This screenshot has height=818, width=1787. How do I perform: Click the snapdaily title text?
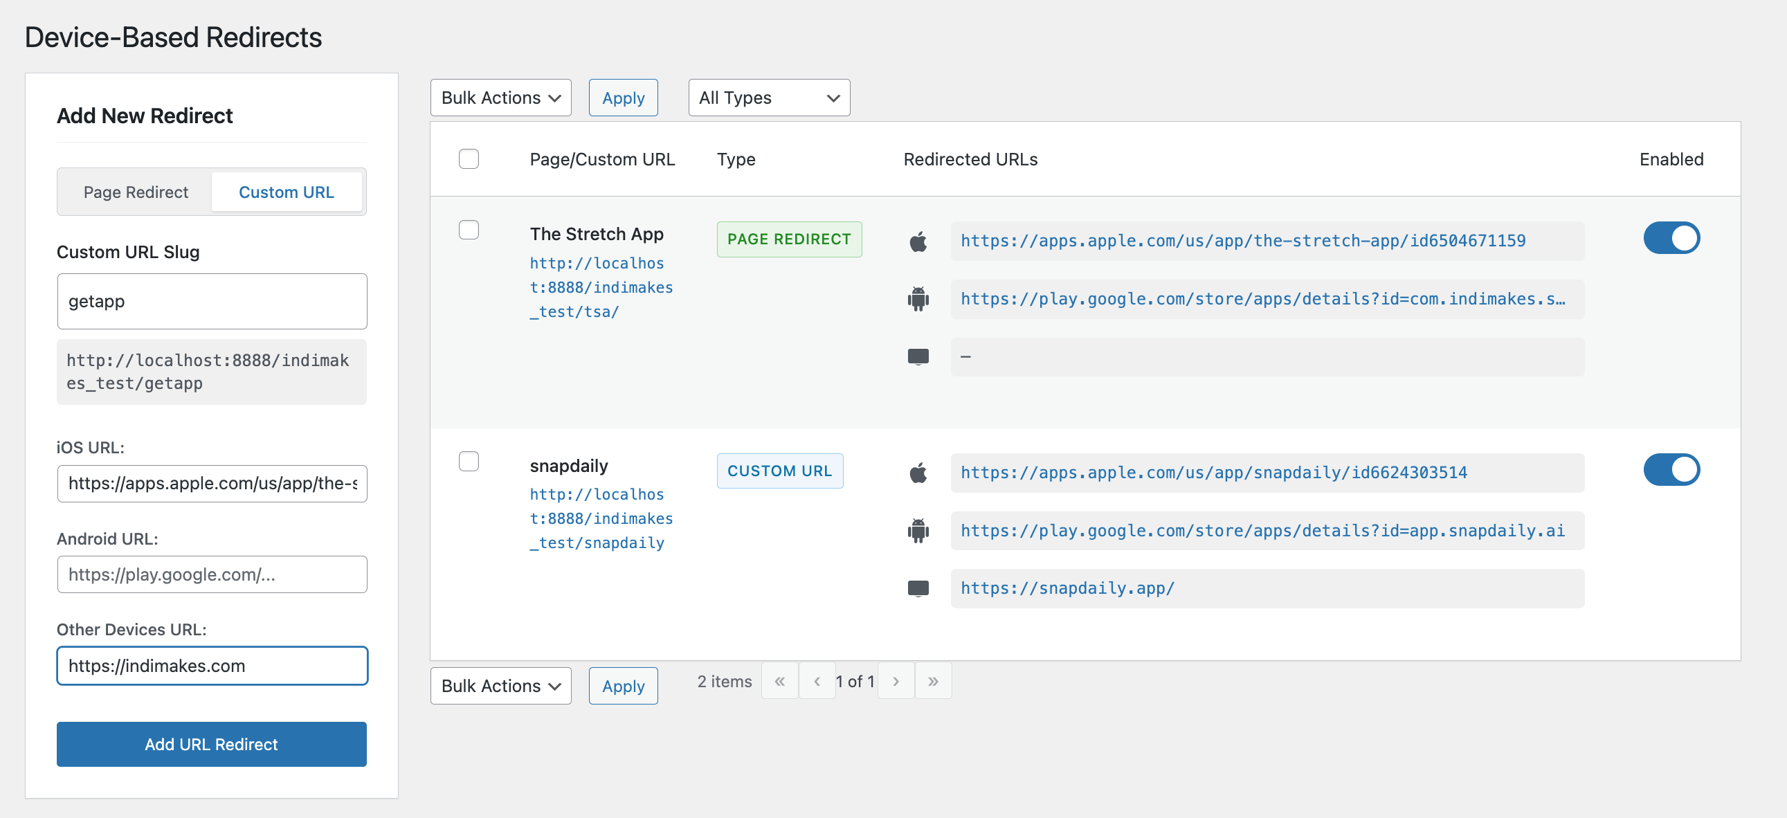tap(569, 466)
